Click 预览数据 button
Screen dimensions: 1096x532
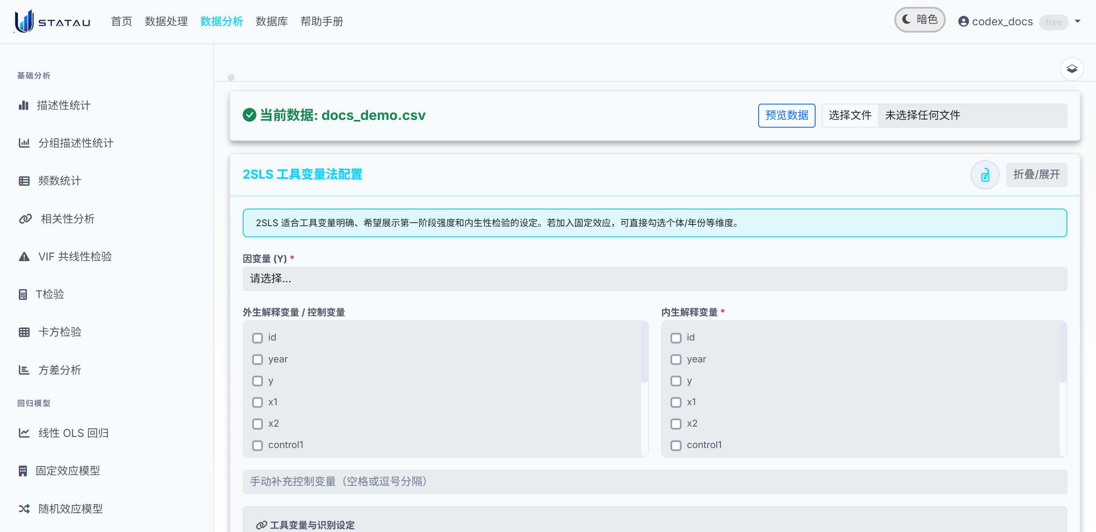(x=786, y=116)
